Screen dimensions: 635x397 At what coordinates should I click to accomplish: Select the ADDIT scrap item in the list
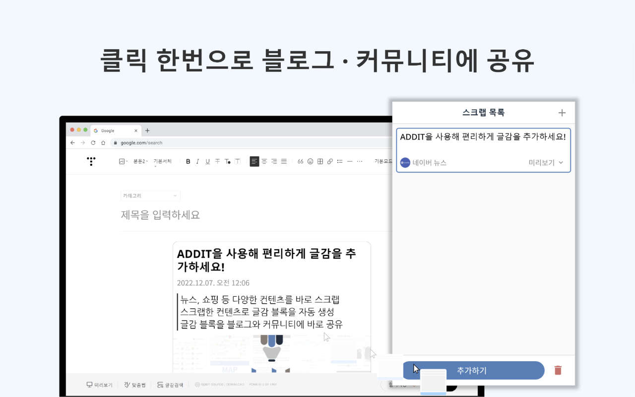coord(483,150)
